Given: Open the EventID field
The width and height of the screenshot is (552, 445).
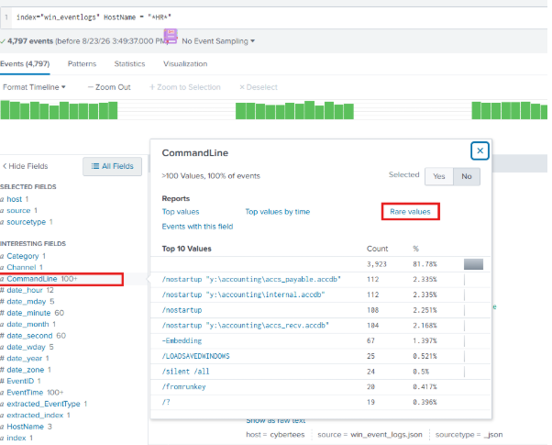Looking at the screenshot, I should point(20,381).
